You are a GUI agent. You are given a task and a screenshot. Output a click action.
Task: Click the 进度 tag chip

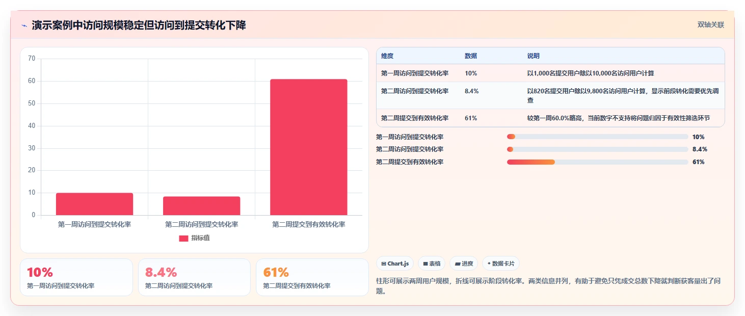[x=464, y=264]
